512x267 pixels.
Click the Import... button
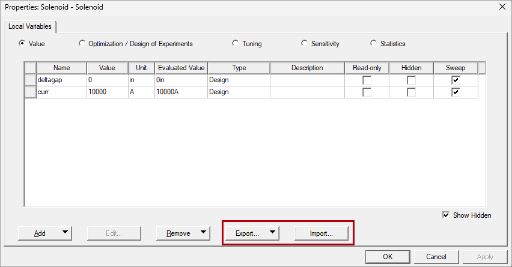click(x=322, y=233)
